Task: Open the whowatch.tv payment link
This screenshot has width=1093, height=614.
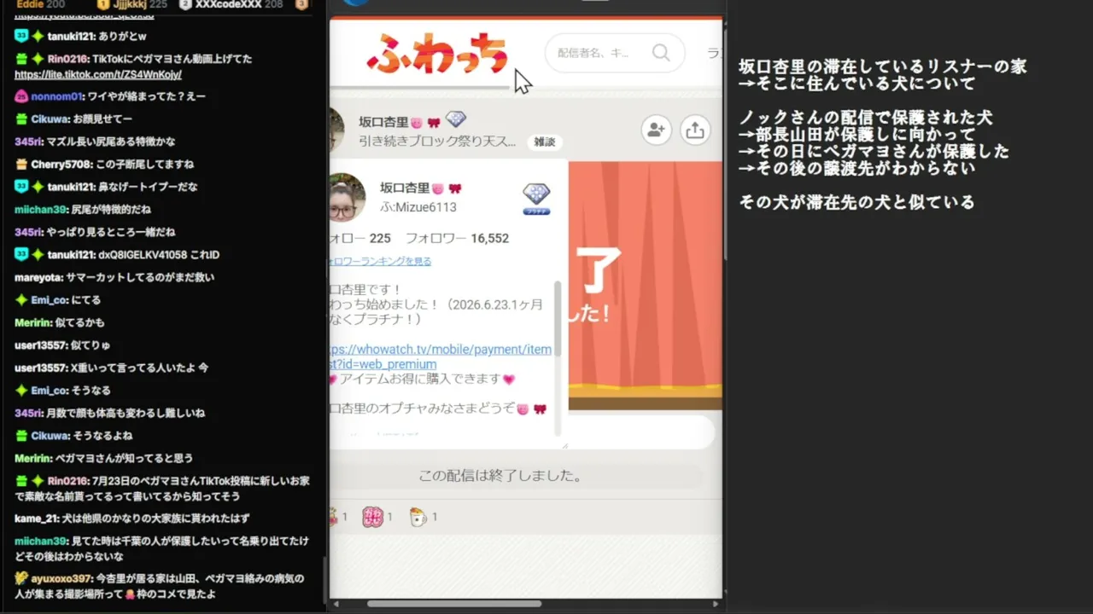Action: pyautogui.click(x=441, y=356)
